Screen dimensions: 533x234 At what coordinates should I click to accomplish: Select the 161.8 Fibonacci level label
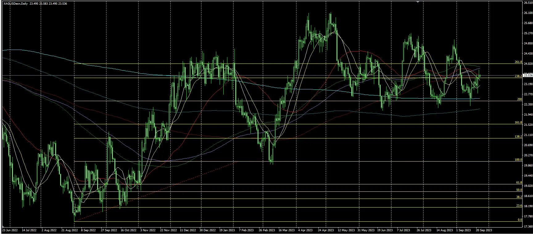[519, 122]
